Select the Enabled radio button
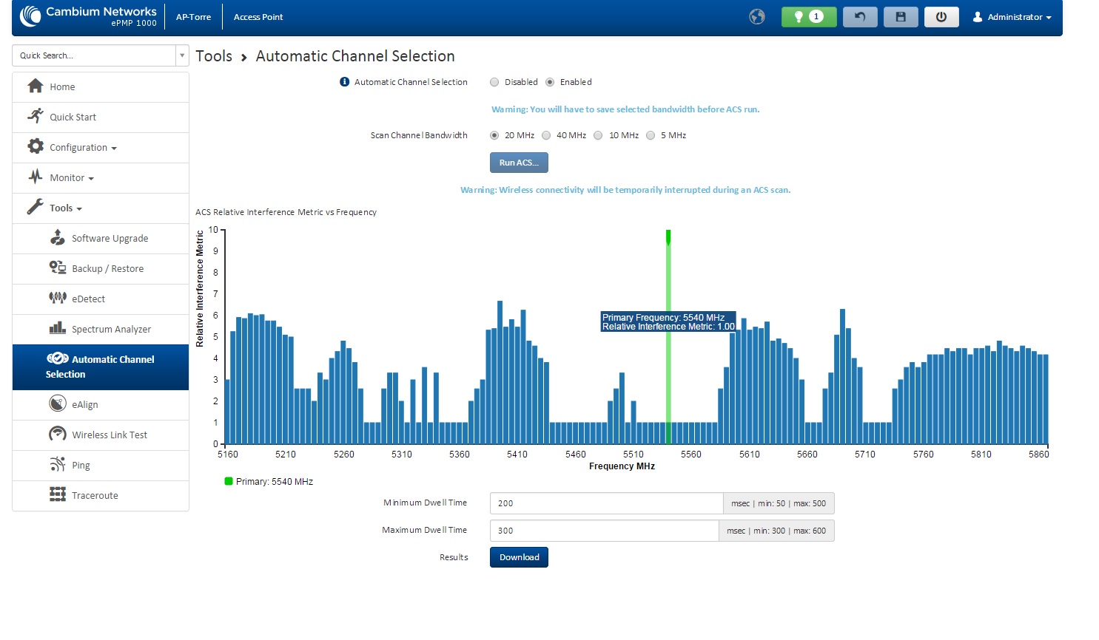The image size is (1099, 640). point(550,82)
